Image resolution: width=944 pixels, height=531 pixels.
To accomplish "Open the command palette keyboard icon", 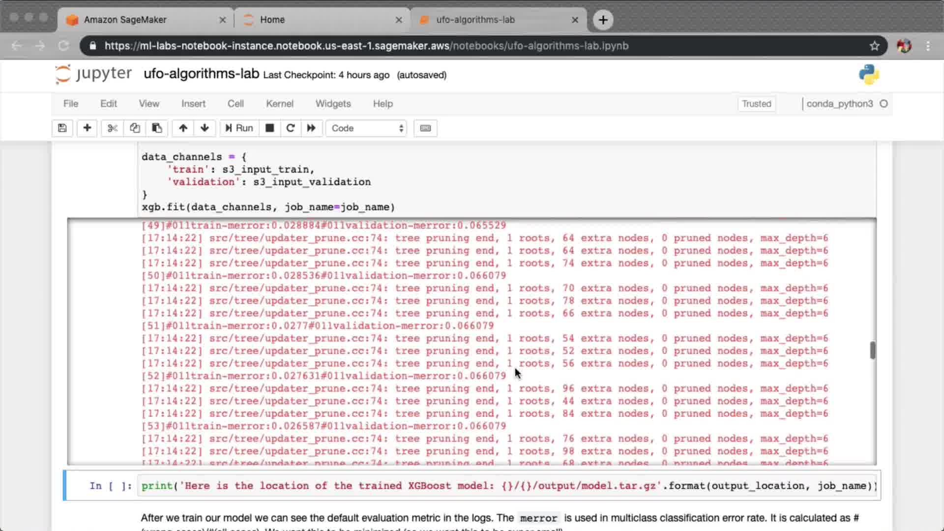I will [x=425, y=128].
